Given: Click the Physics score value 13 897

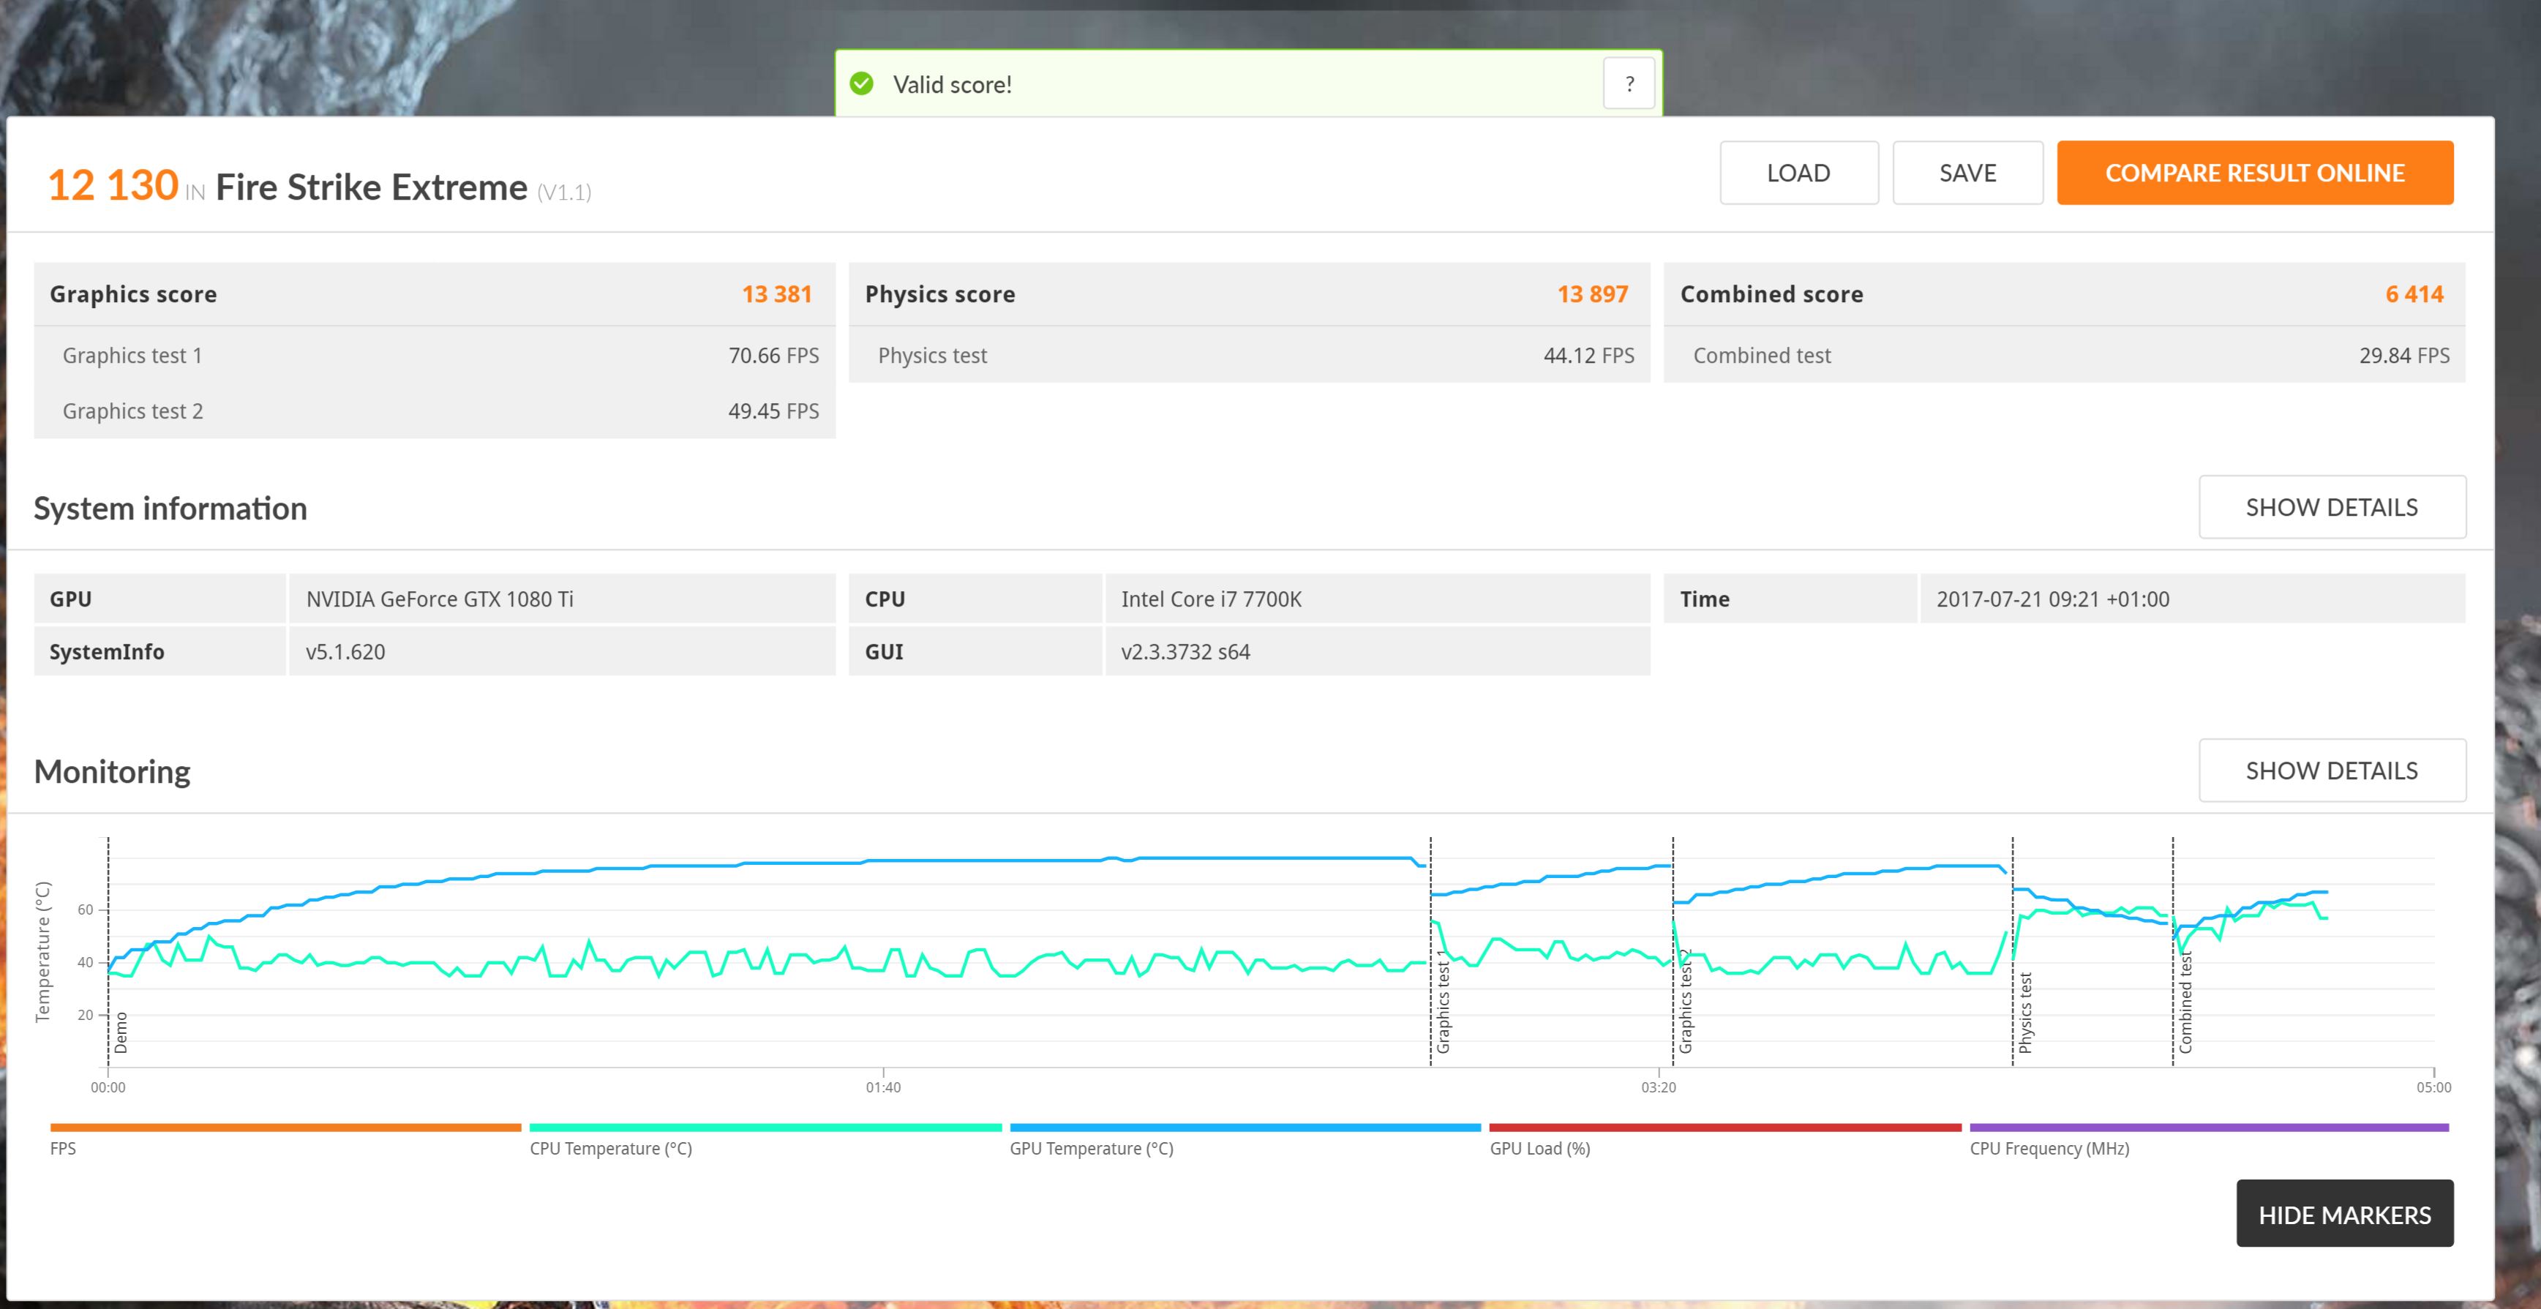Looking at the screenshot, I should coord(1592,294).
